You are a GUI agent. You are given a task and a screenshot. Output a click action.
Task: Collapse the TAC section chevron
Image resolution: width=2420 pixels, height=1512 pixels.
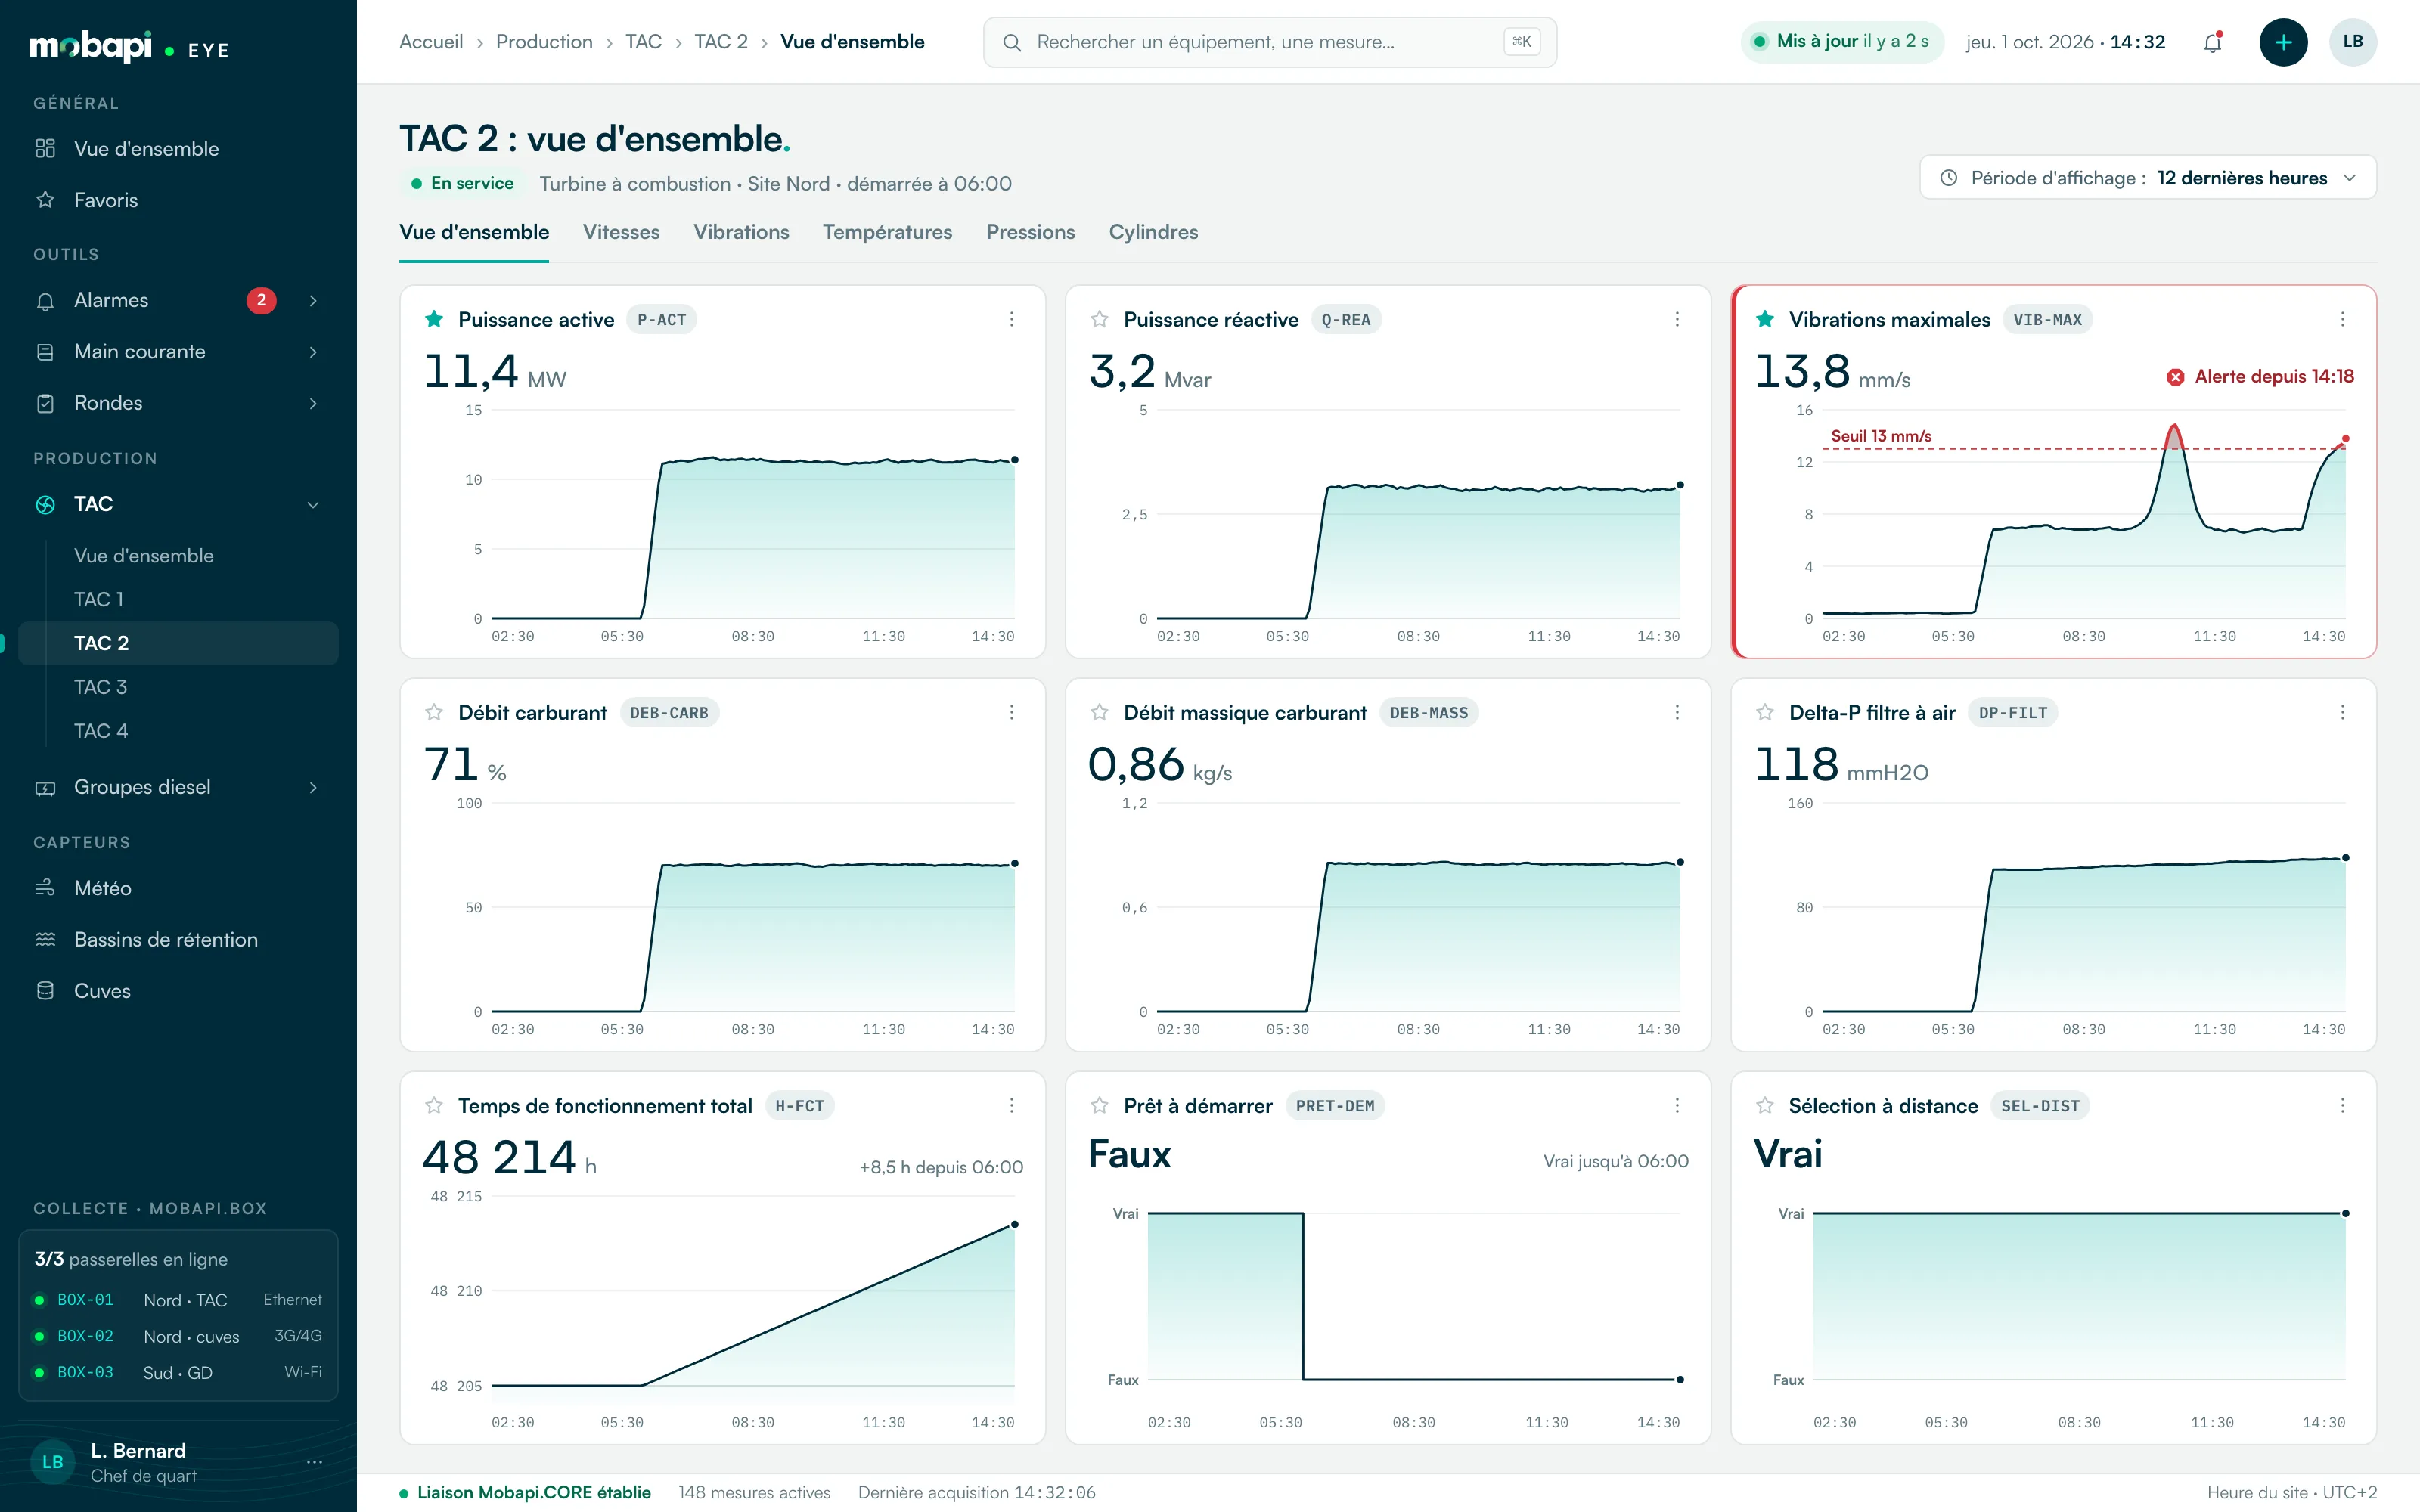coord(313,505)
